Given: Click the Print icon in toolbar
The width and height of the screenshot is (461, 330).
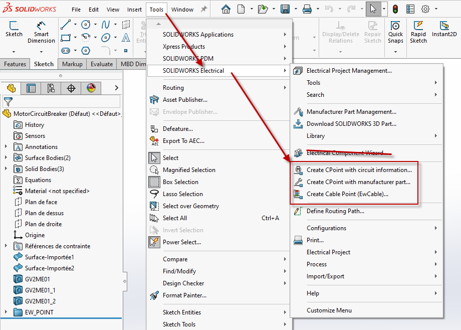Looking at the screenshot, I should tap(307, 9).
